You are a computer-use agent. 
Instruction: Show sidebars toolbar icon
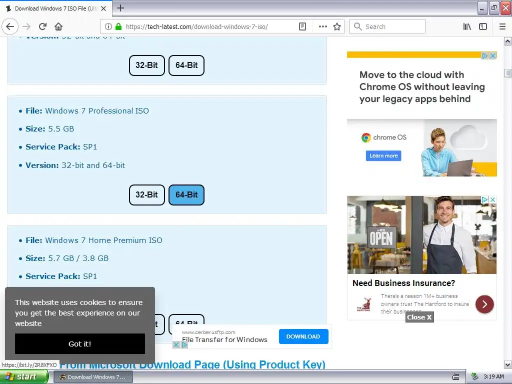click(483, 26)
